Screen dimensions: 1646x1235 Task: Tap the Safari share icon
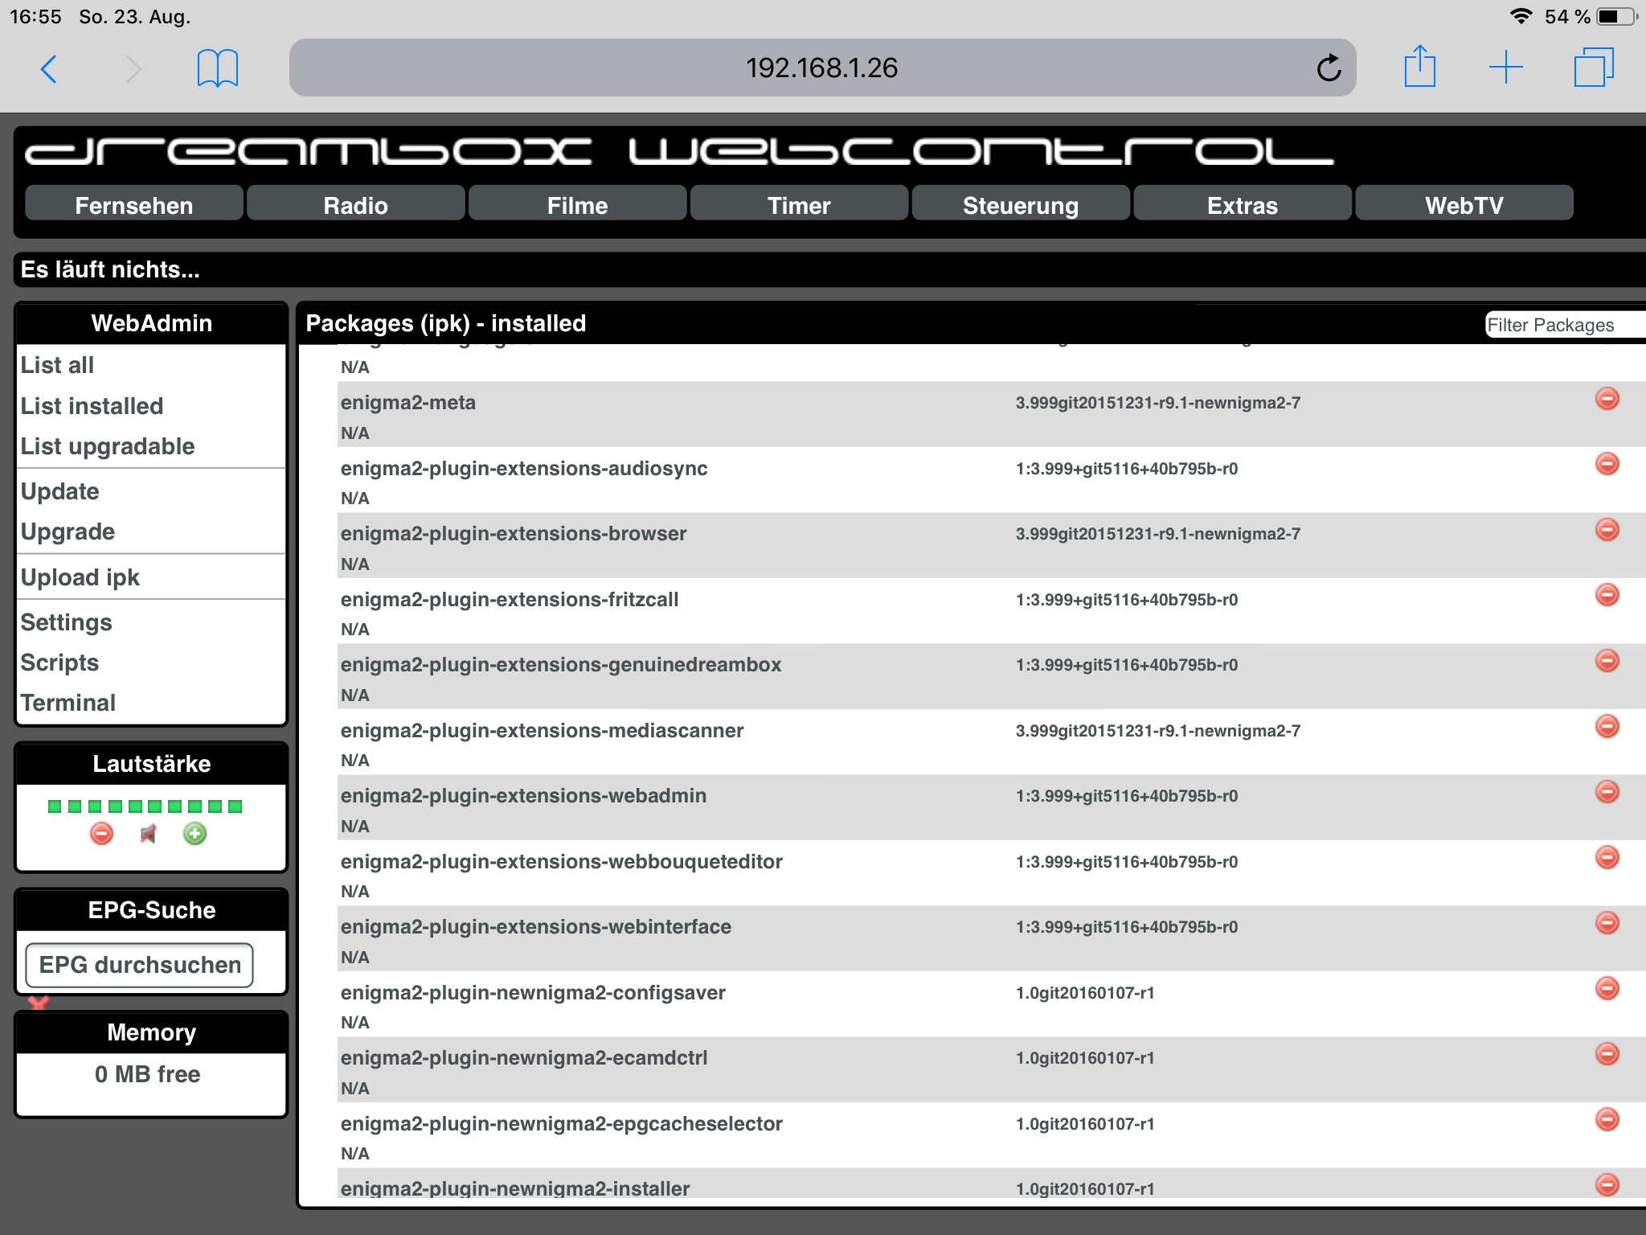1419,67
